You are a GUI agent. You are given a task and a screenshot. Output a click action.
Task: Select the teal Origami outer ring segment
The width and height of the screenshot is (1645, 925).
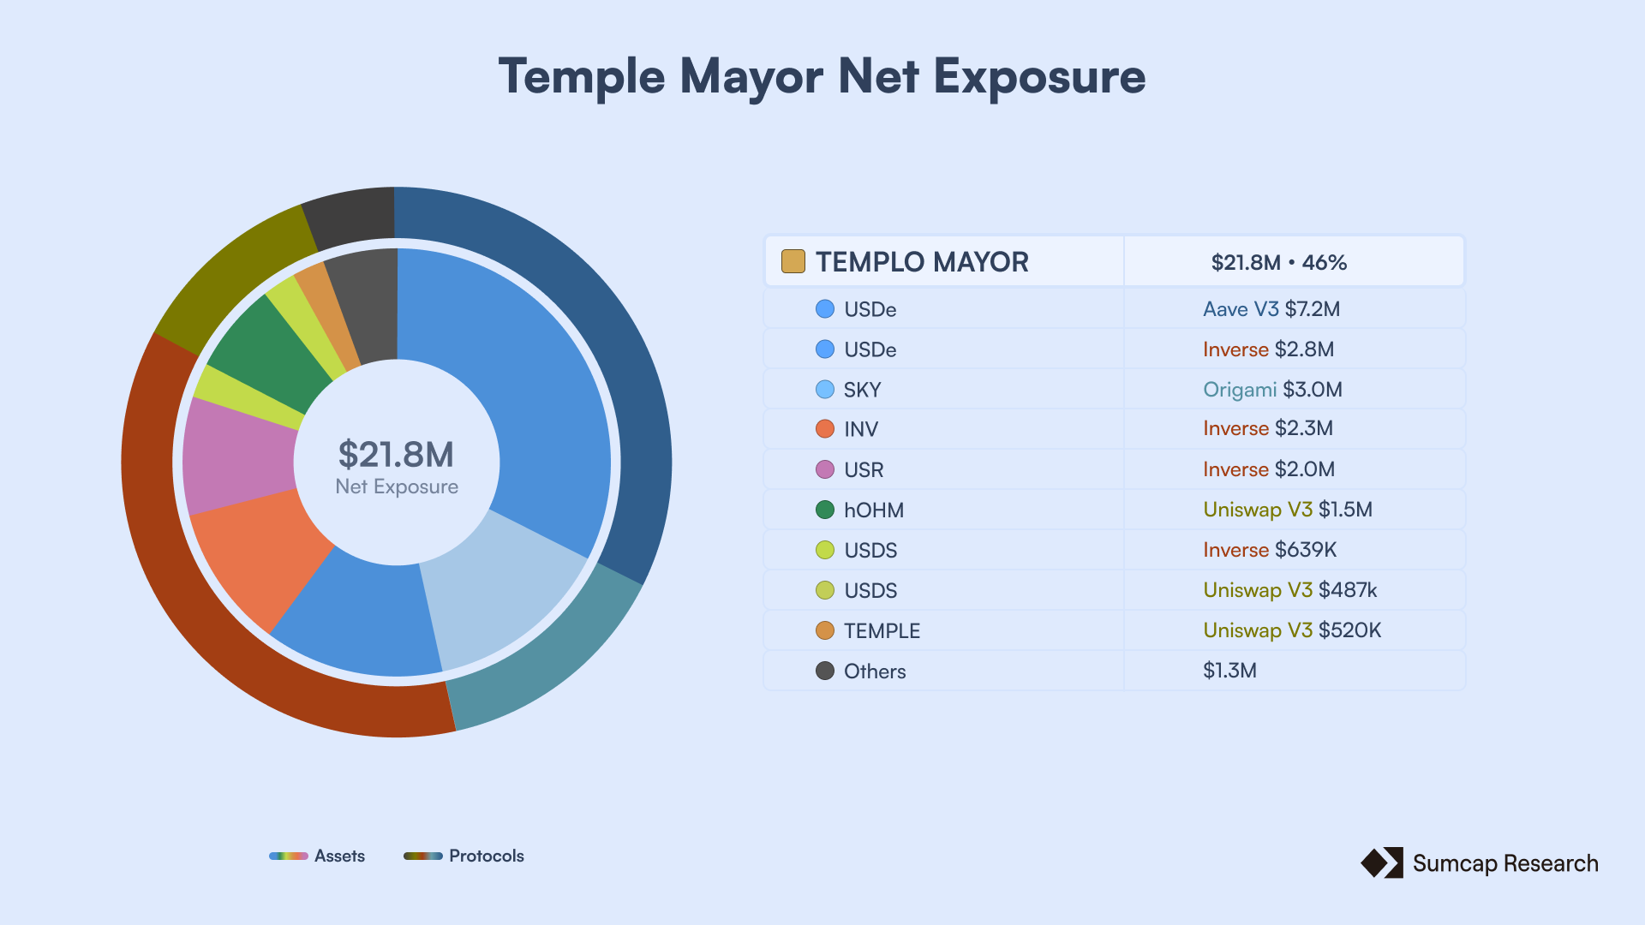pyautogui.click(x=548, y=659)
